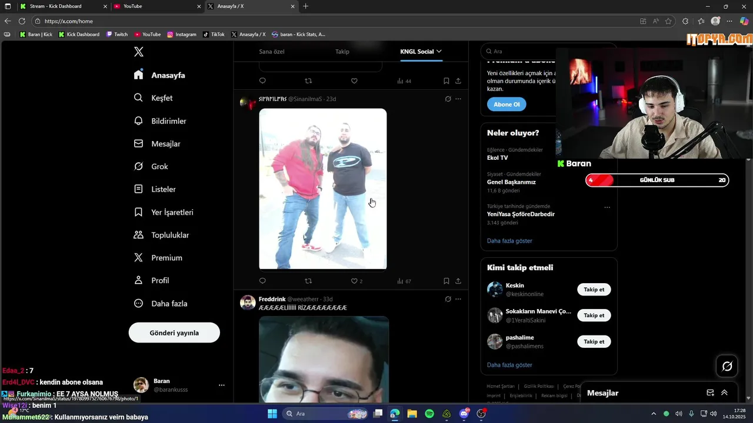Switch to the Sana özel tab
Image resolution: width=753 pixels, height=423 pixels.
pos(272,51)
